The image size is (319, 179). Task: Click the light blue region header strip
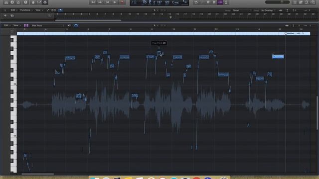[x=163, y=34]
